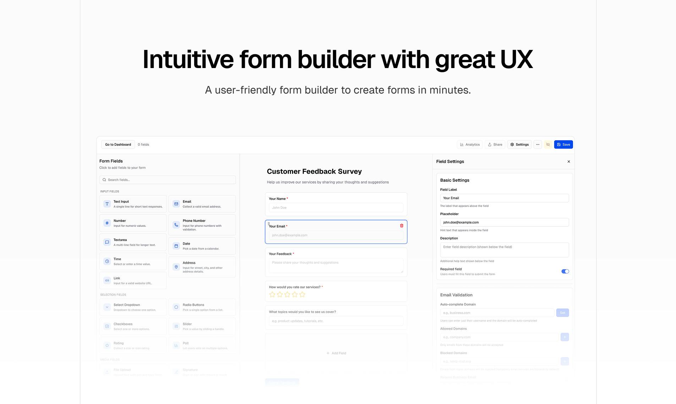Open the three-dots more options menu
676x404 pixels.
click(538, 145)
